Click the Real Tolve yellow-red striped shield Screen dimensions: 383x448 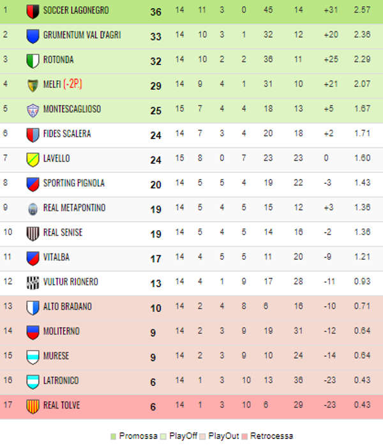tap(33, 407)
